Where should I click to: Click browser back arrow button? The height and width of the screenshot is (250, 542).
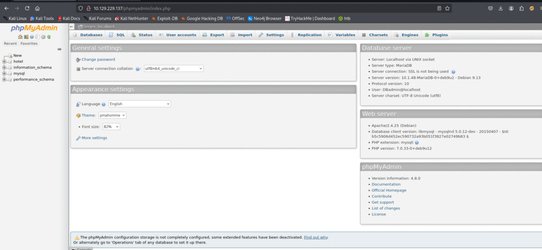coord(6,8)
